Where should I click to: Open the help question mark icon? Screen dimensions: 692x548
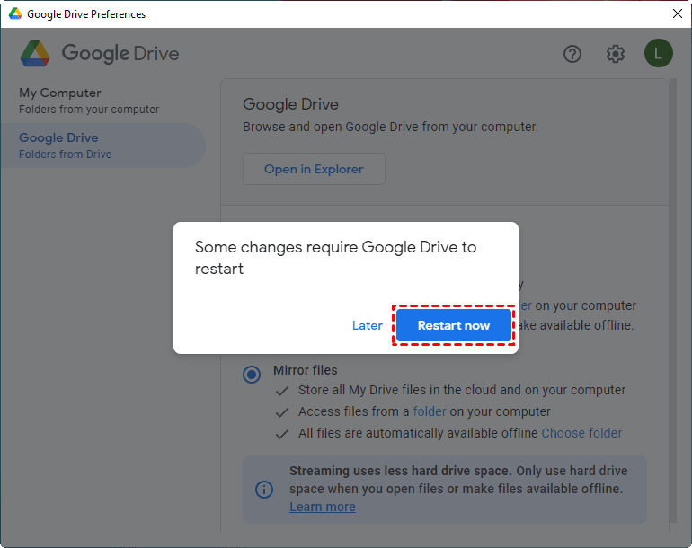[572, 54]
